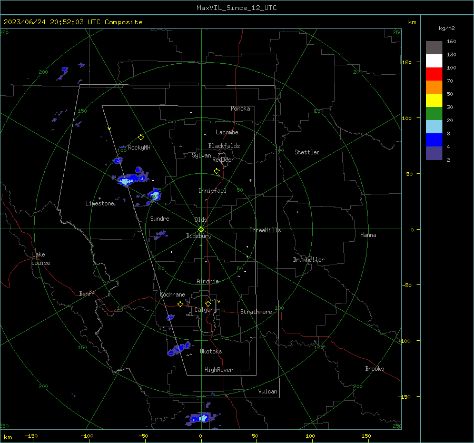Click the Brooks town label

click(x=374, y=369)
